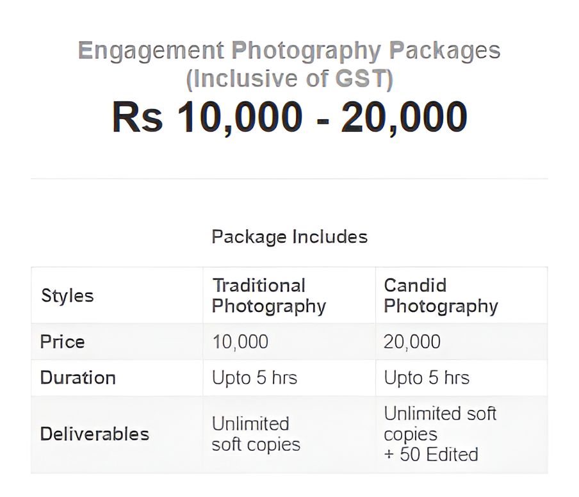Click the Inclusive of GST text
579x497 pixels.
point(289,79)
